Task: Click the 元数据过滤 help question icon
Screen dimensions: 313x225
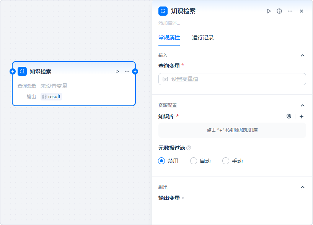Action: tap(189, 148)
